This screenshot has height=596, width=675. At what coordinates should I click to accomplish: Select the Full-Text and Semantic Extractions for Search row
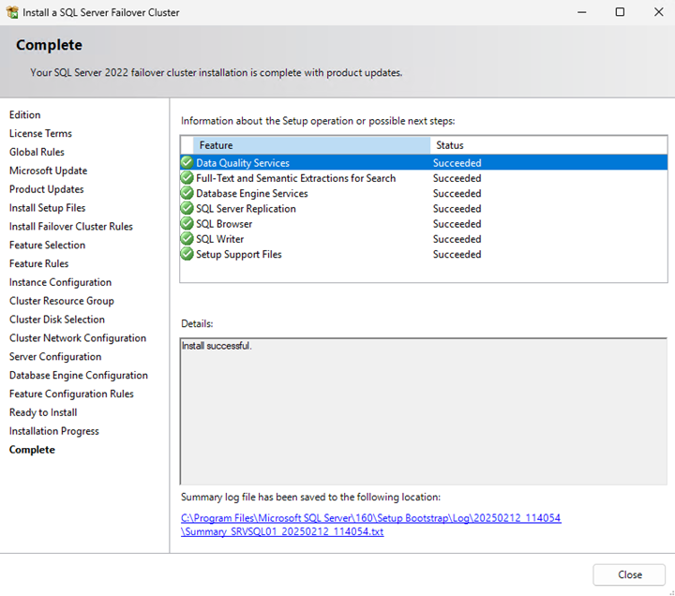tap(424, 178)
